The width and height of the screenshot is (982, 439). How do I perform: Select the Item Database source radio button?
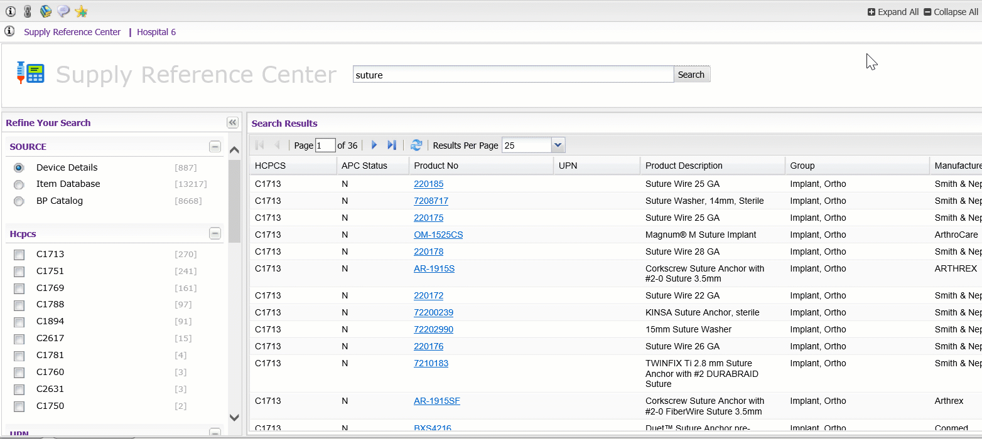[19, 184]
